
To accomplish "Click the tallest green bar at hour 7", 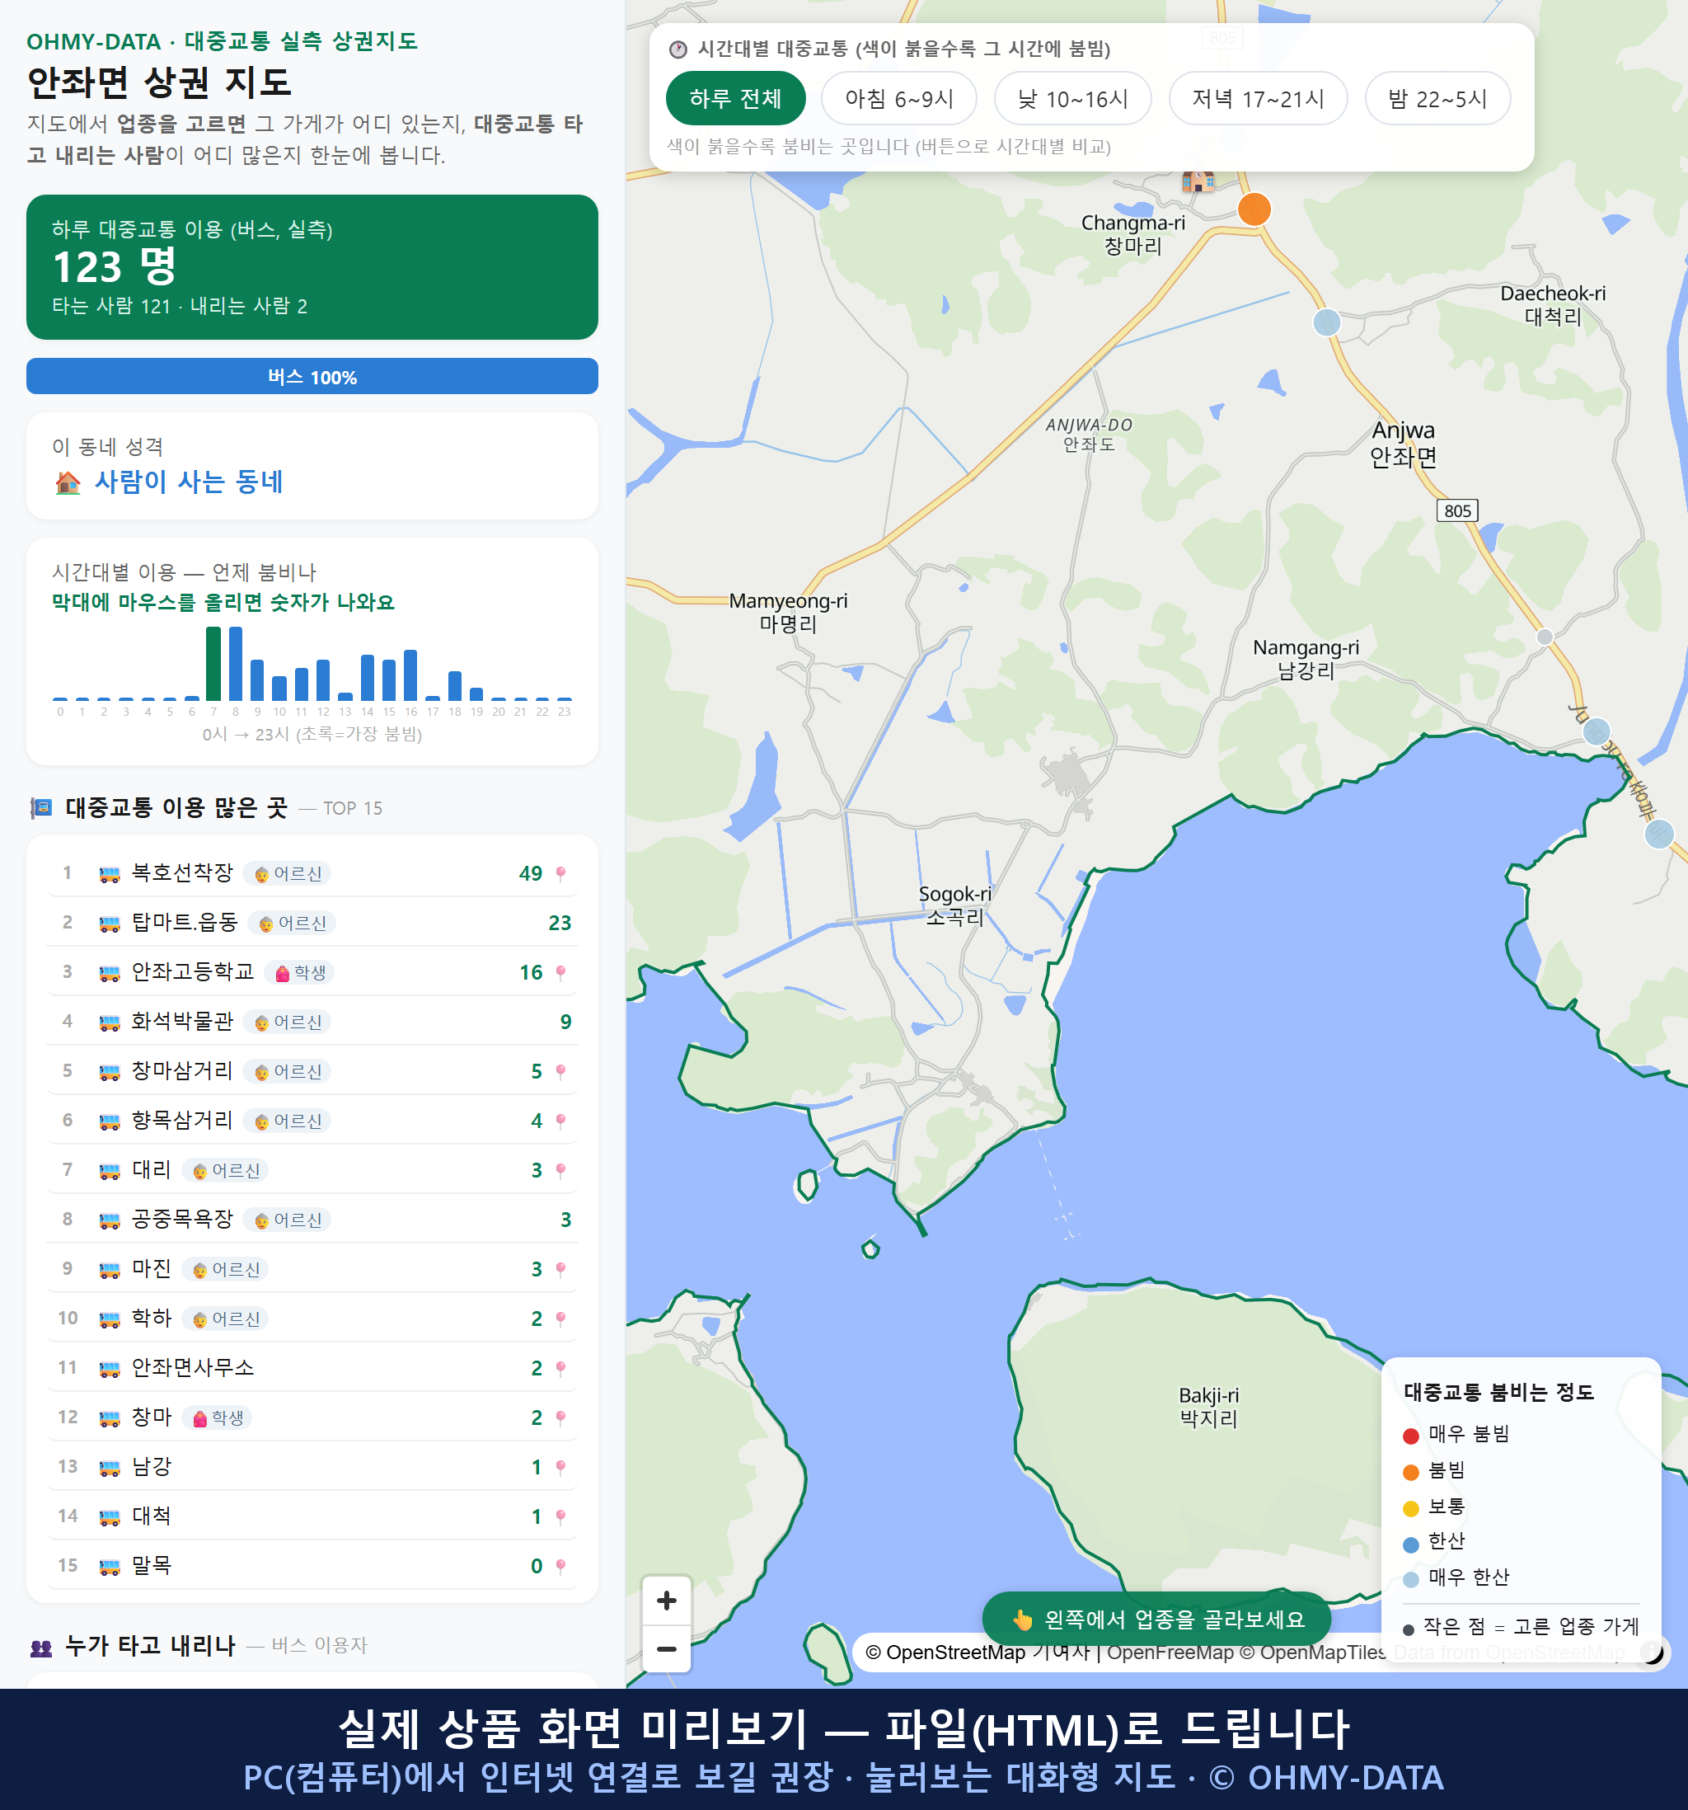I will point(213,664).
